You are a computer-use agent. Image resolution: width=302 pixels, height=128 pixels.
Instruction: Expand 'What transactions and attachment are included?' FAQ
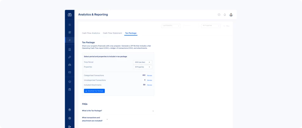pos(95,119)
